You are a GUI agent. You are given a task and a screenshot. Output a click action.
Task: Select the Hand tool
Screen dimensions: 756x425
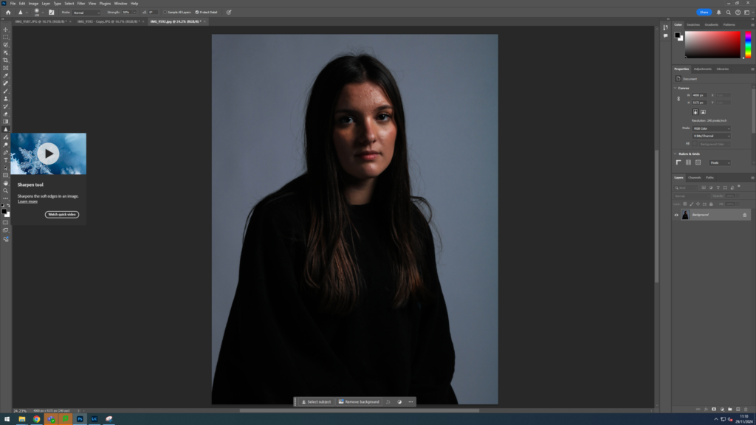click(6, 184)
